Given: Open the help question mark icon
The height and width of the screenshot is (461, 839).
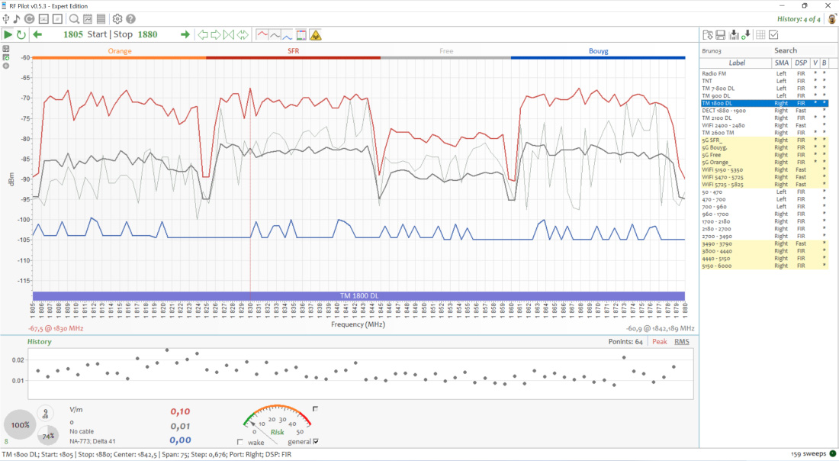Looking at the screenshot, I should (131, 19).
